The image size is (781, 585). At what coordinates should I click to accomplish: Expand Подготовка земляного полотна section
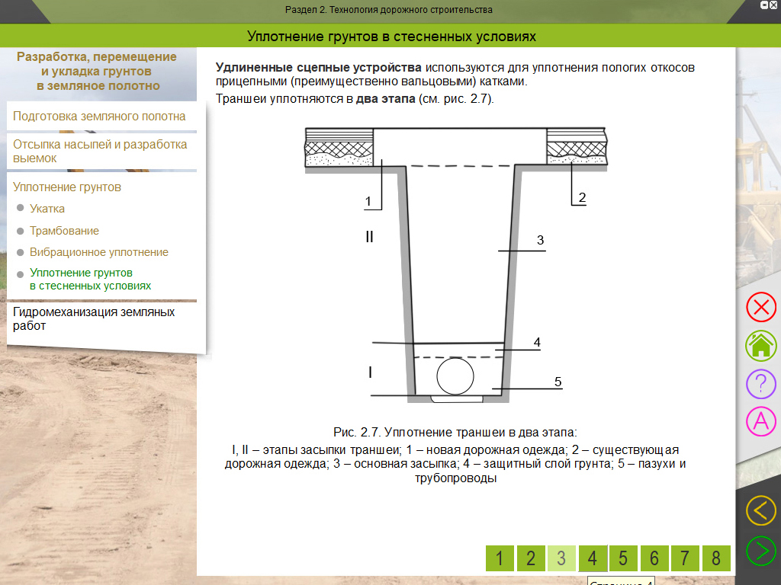(99, 117)
